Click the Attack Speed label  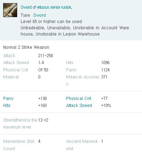[x=16, y=63]
